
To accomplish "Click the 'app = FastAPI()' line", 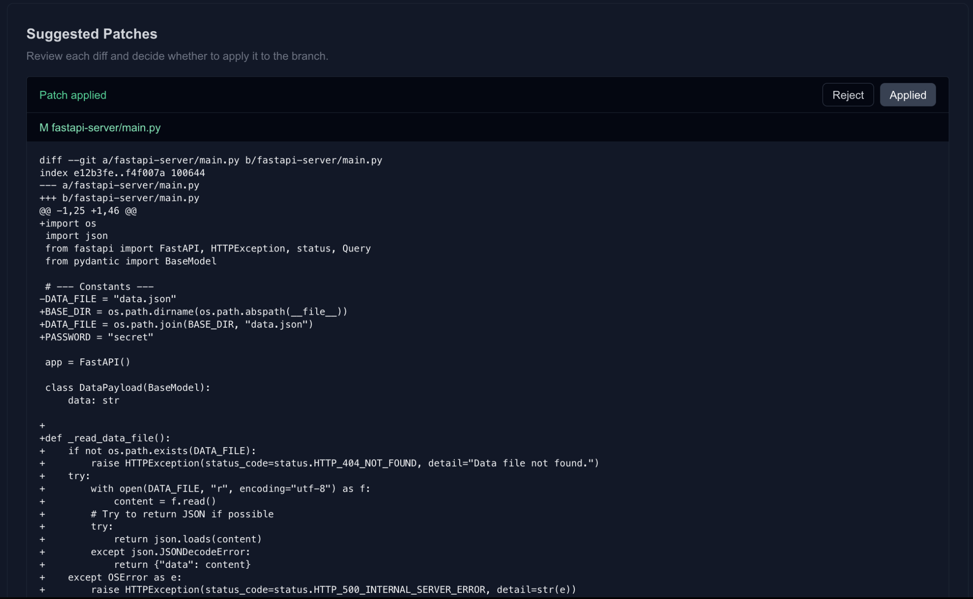I will tap(88, 362).
